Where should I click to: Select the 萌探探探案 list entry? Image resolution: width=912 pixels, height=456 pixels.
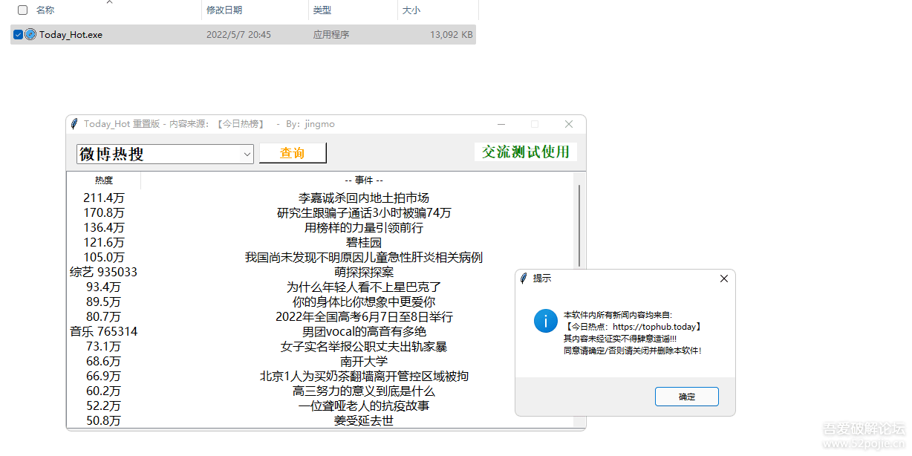[x=364, y=272]
